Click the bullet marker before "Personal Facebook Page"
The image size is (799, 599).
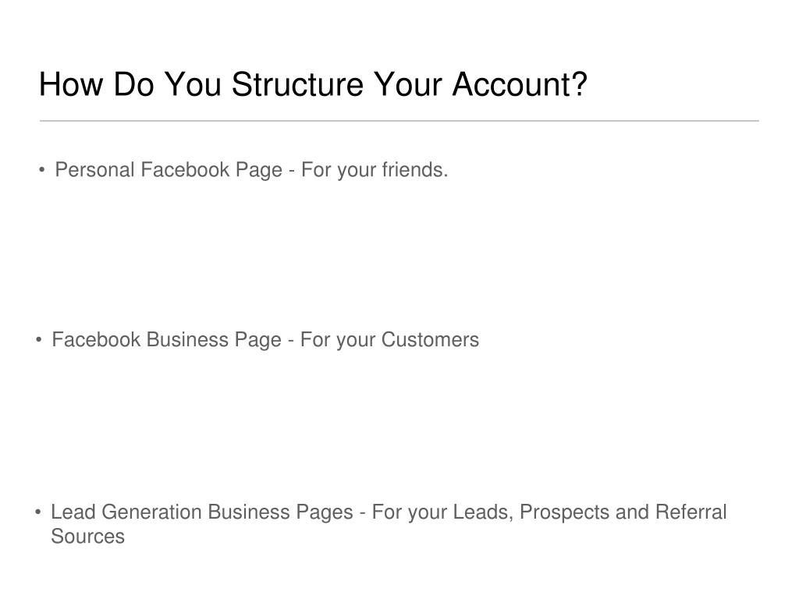[x=42, y=170]
